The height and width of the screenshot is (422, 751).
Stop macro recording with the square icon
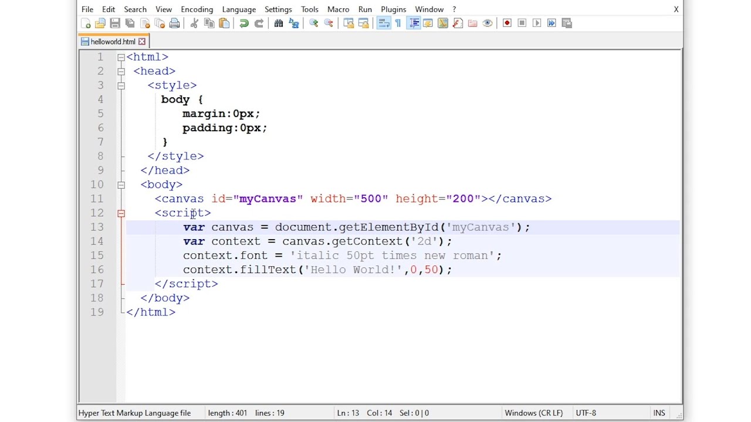click(522, 23)
